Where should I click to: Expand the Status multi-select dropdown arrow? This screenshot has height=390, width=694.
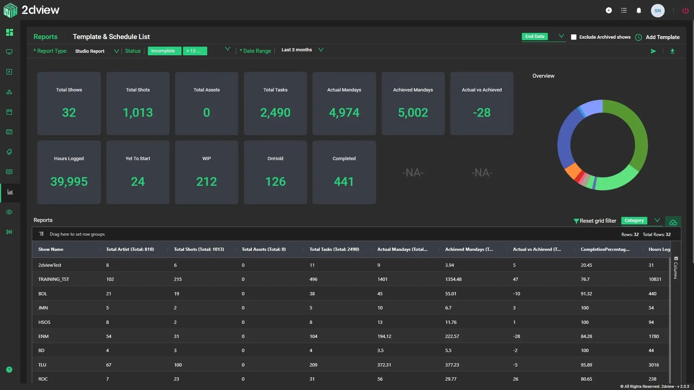(227, 49)
